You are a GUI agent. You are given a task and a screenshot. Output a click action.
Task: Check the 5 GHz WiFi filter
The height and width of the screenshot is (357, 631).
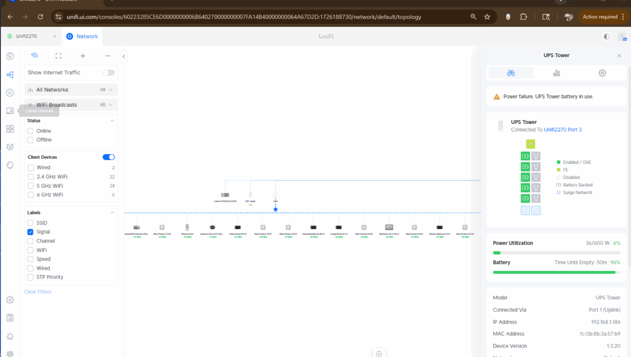[31, 186]
